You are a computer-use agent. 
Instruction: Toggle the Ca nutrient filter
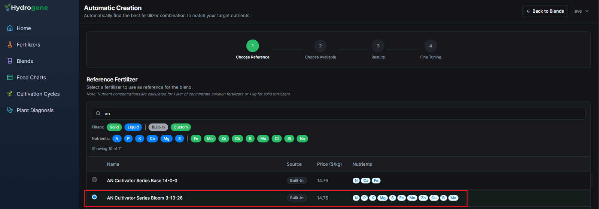click(152, 138)
